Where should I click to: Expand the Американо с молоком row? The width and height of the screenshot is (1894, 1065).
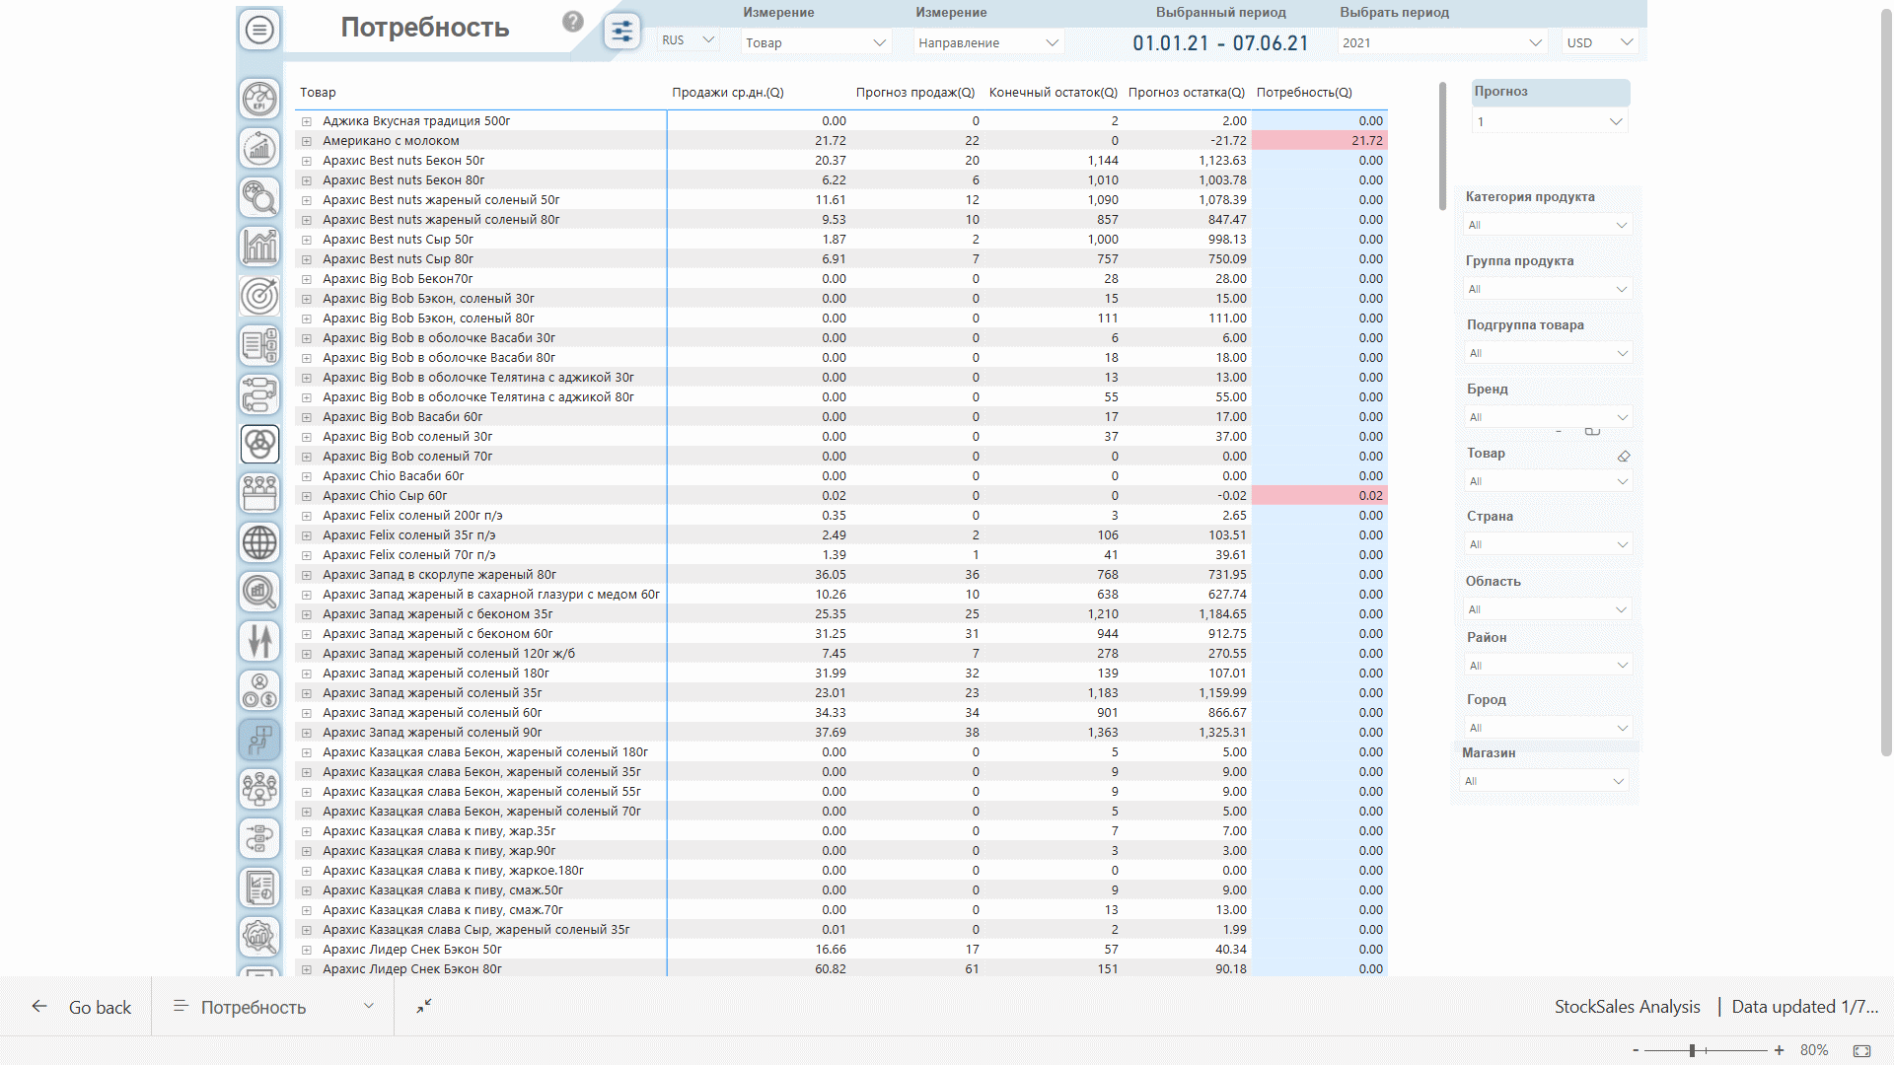(x=307, y=141)
